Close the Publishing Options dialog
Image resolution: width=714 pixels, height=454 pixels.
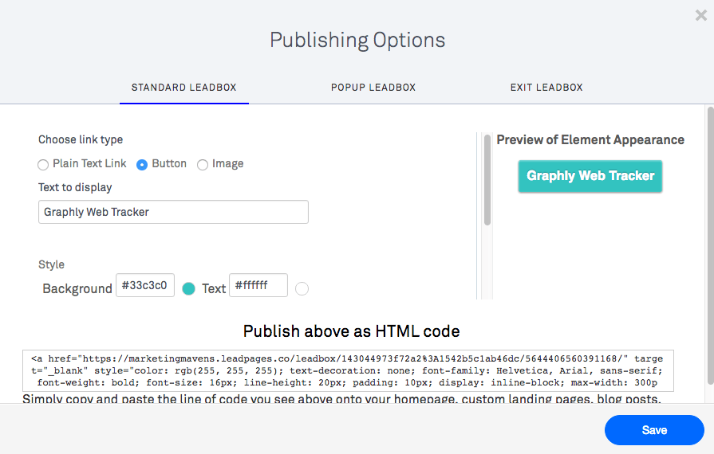click(700, 15)
